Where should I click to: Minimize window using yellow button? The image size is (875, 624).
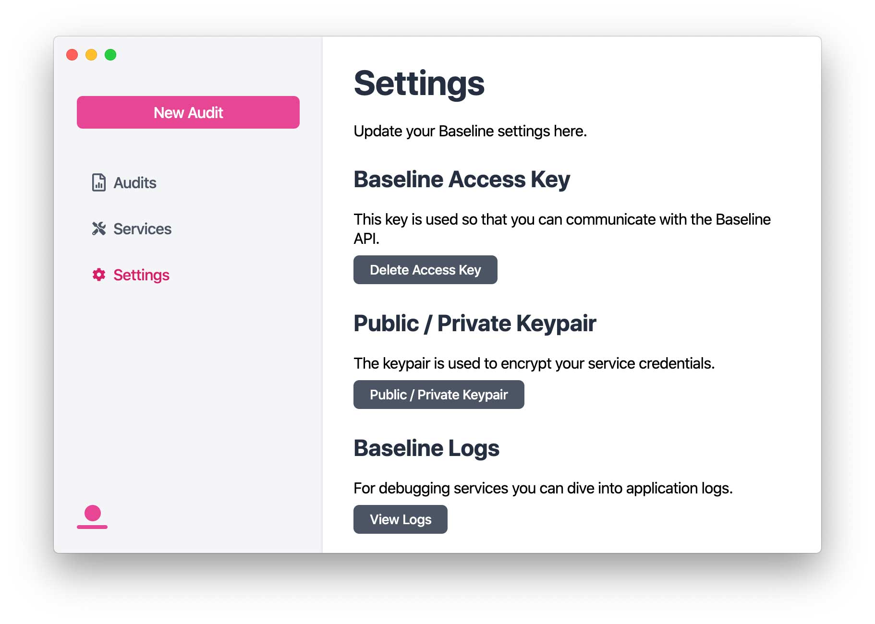point(91,55)
